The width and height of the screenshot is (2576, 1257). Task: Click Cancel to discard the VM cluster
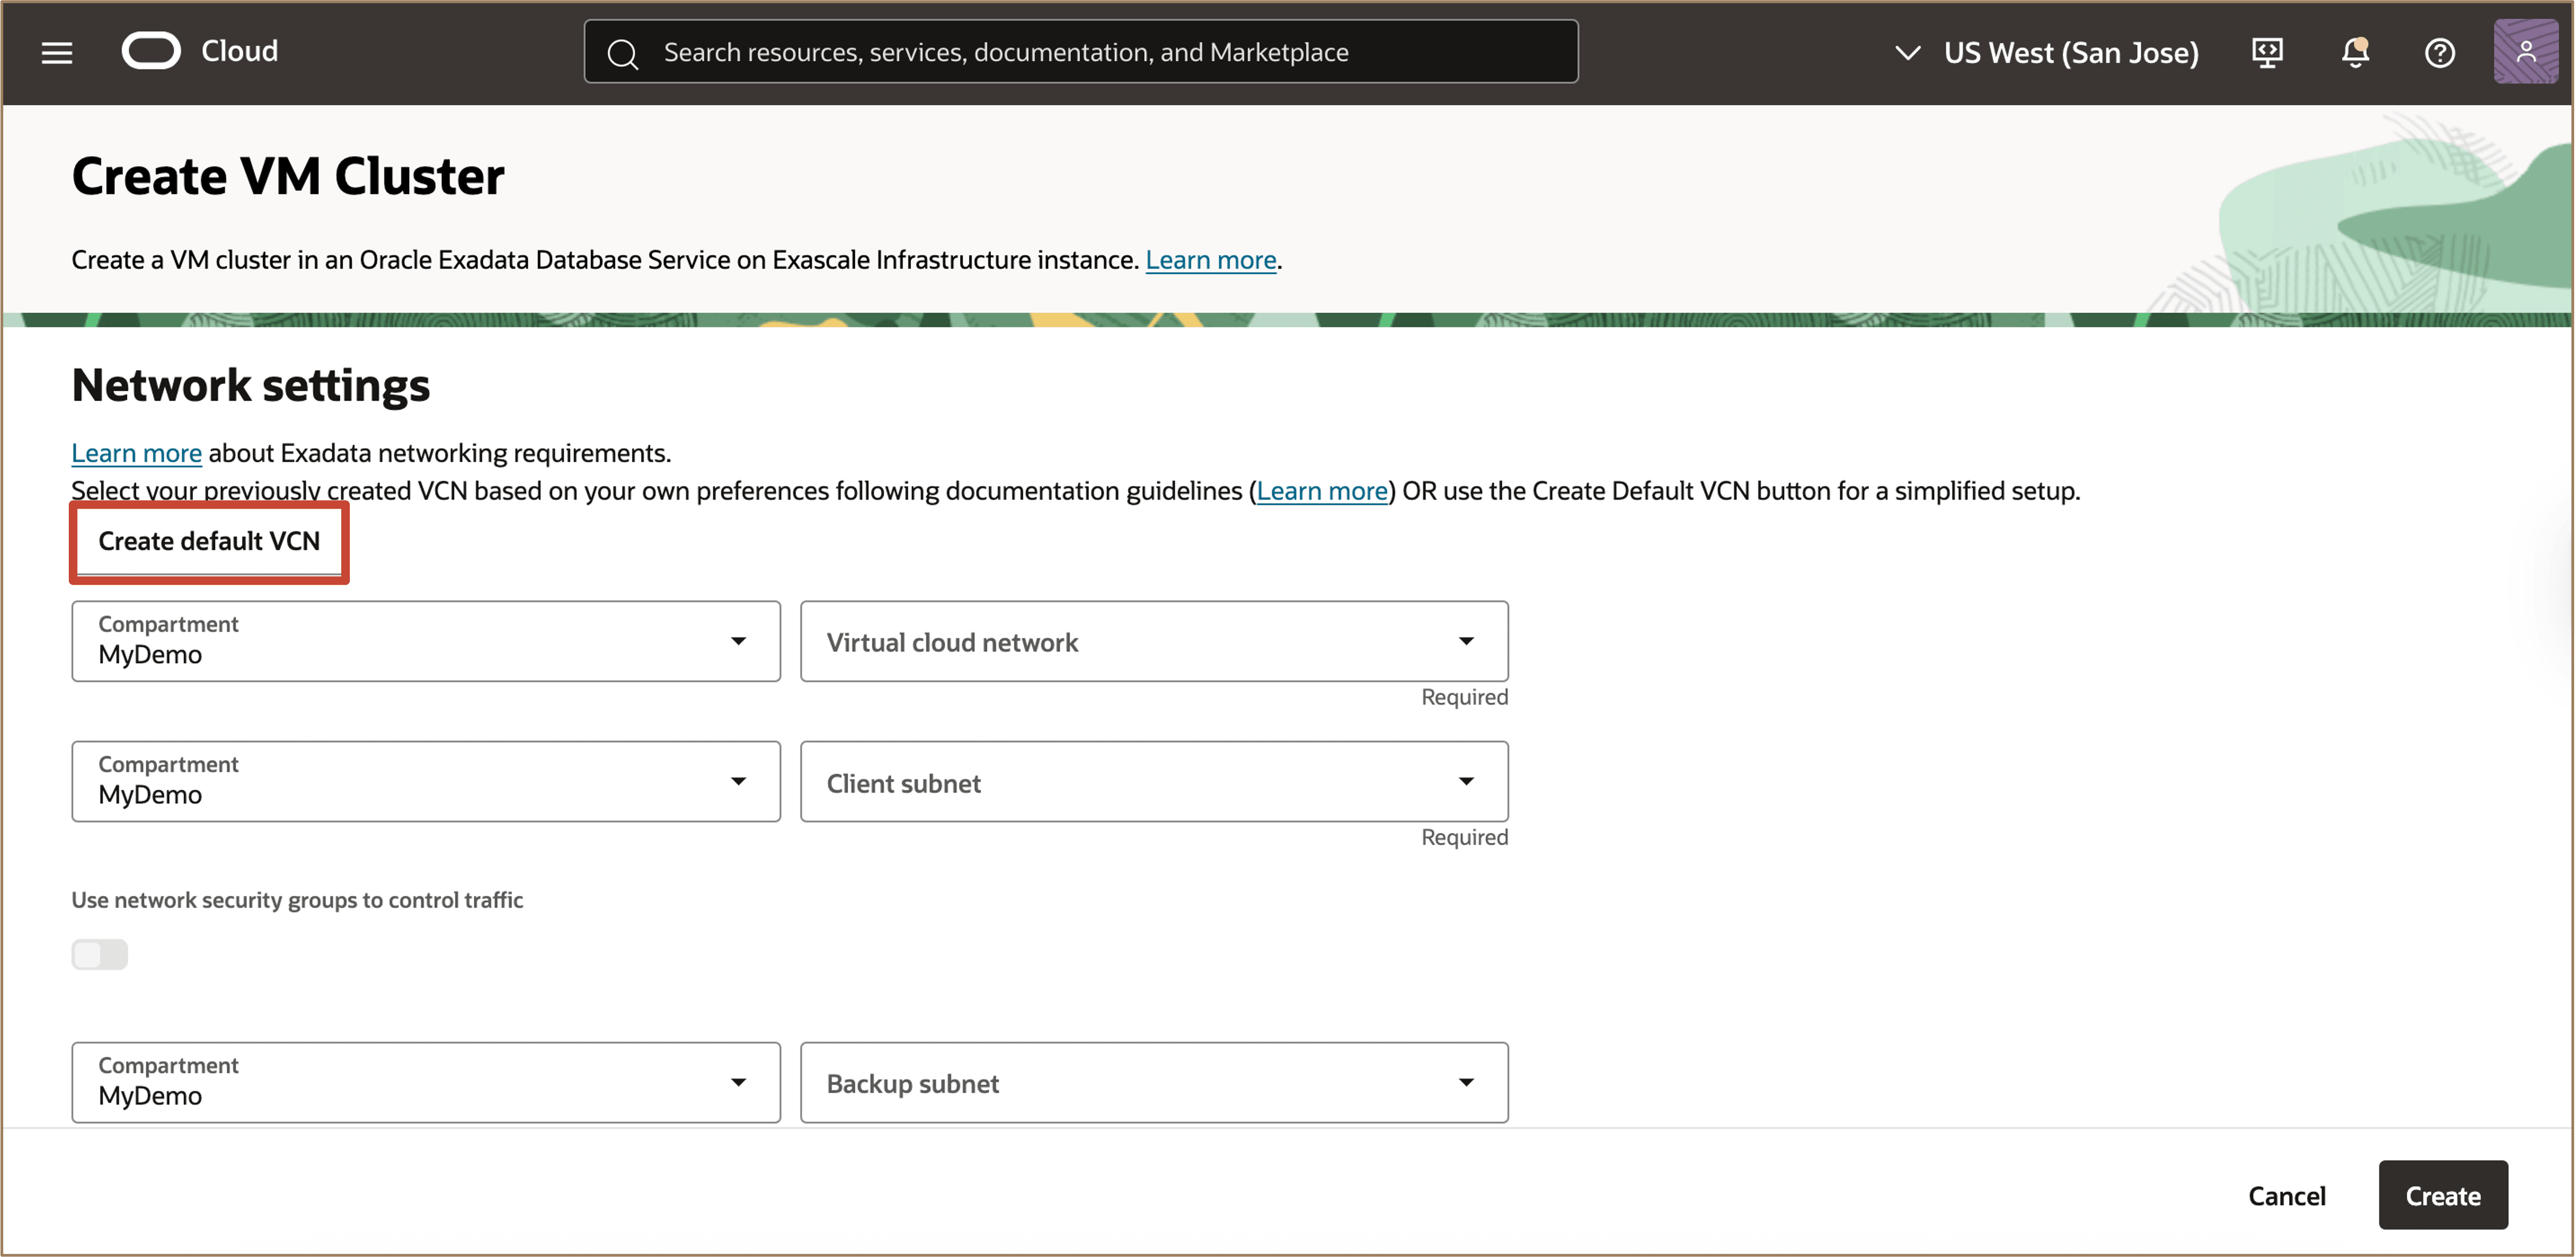click(x=2287, y=1195)
